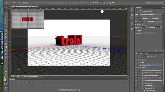Switch to the Livelli tab
165x92 pixels.
click(141, 53)
